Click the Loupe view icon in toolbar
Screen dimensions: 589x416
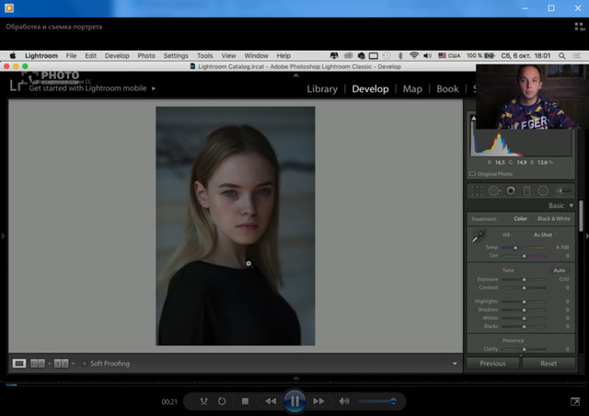[x=19, y=364]
